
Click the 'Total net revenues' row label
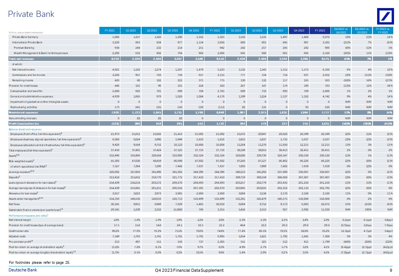(21, 59)
